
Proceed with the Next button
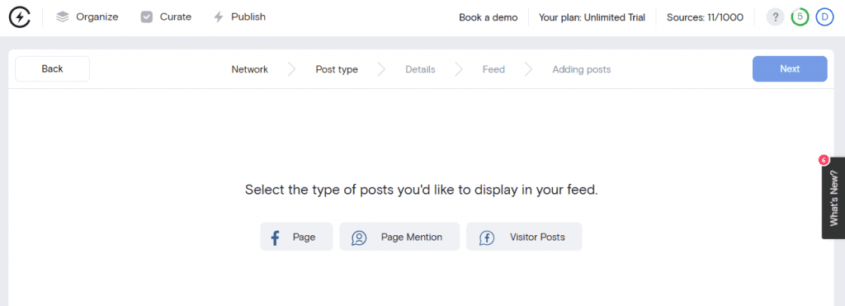pos(790,69)
